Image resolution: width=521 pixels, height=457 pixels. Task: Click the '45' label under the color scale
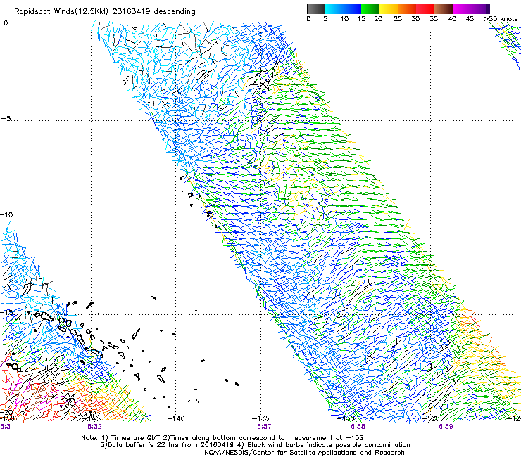tap(470, 18)
